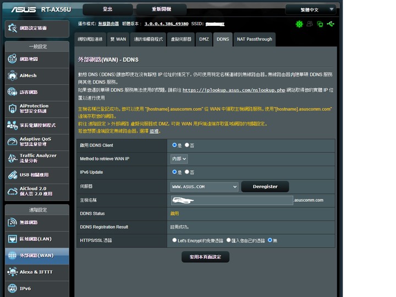Click the asuscomm.com domain suffix text

pyautogui.click(x=309, y=200)
